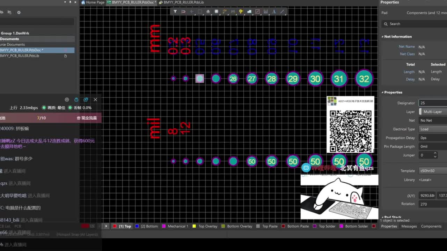Open stream overlay settings gear icon
This screenshot has height=251, width=447.
pos(67,99)
